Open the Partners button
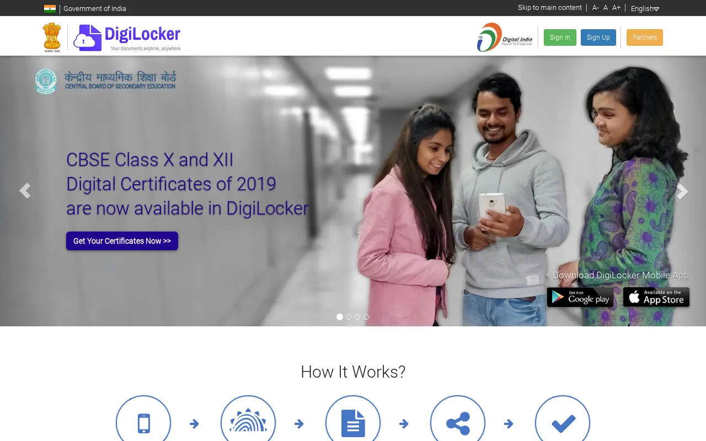Viewport: 706px width, 441px height. (645, 37)
